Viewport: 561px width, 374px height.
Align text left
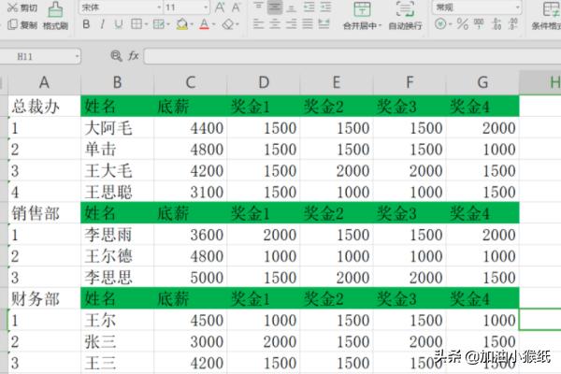(x=258, y=24)
